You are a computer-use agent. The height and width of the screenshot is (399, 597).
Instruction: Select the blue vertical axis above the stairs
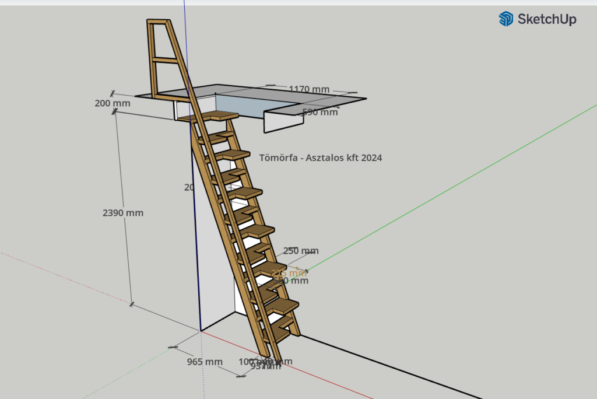185,35
